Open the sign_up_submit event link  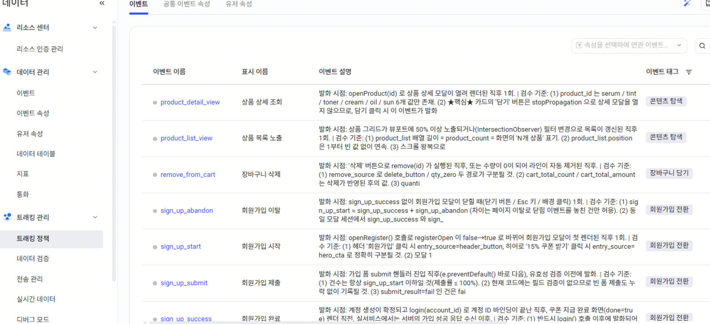point(184,283)
